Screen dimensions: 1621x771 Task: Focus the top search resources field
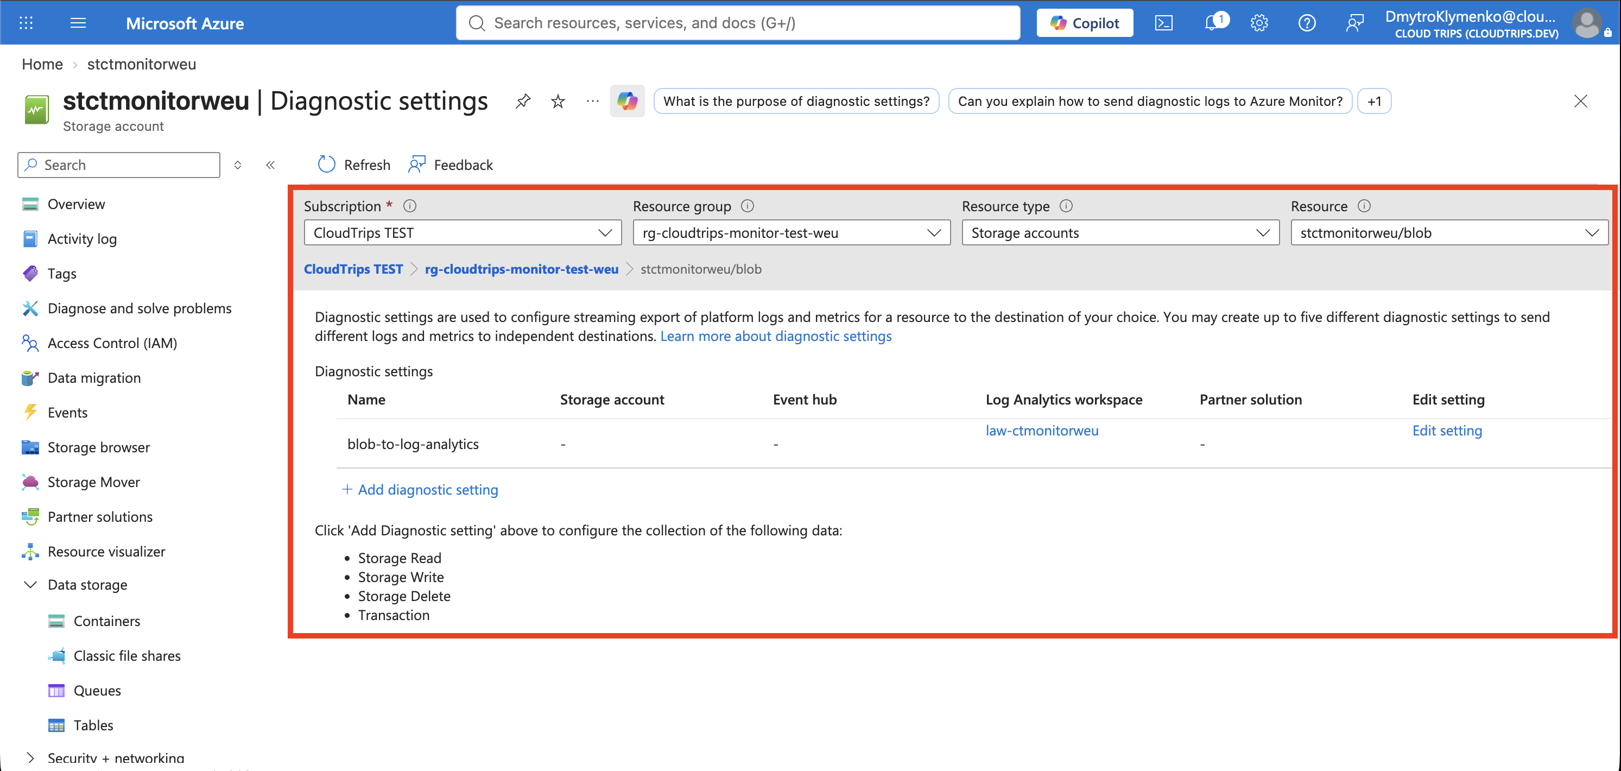738,23
